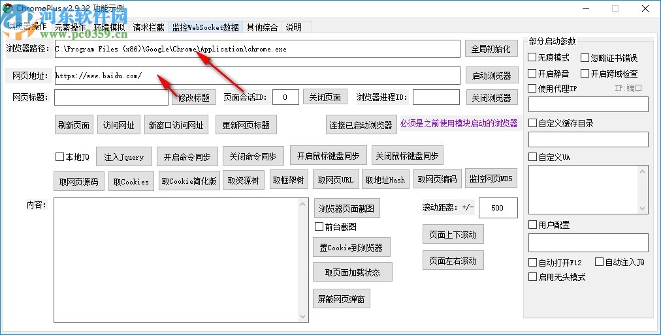
Task: Click the 页面上下滚动 button
Action: [x=453, y=235]
